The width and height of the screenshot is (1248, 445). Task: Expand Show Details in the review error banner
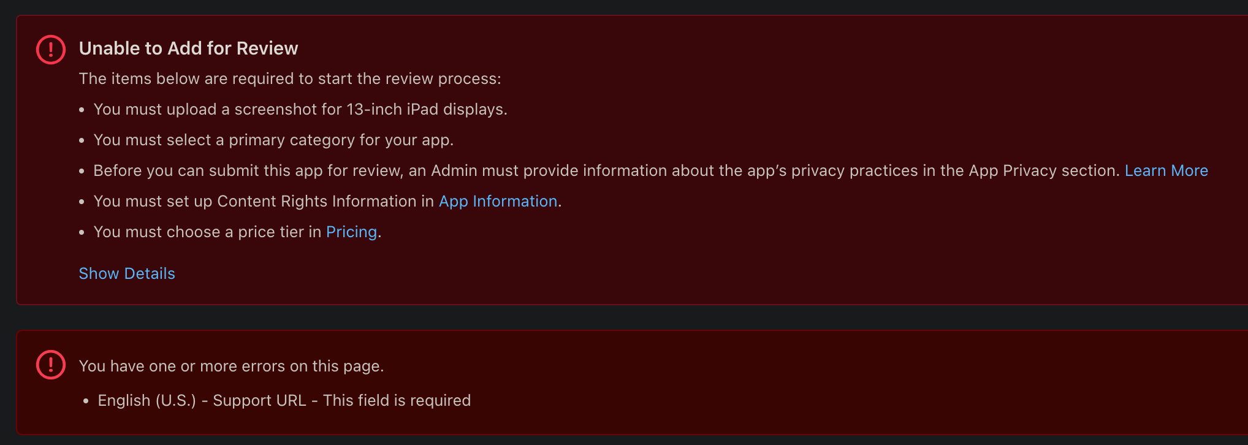[127, 273]
